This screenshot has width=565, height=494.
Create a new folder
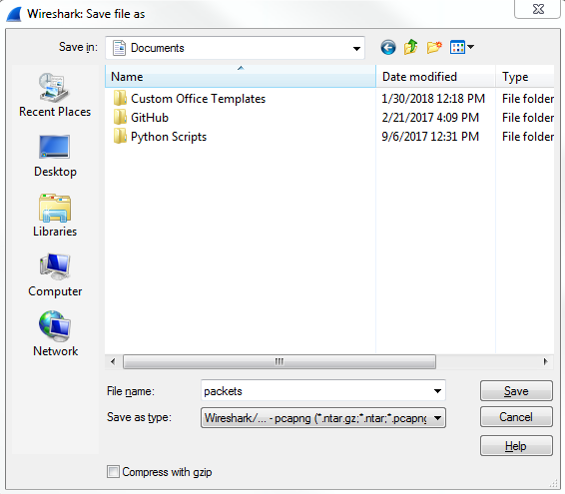pos(434,47)
